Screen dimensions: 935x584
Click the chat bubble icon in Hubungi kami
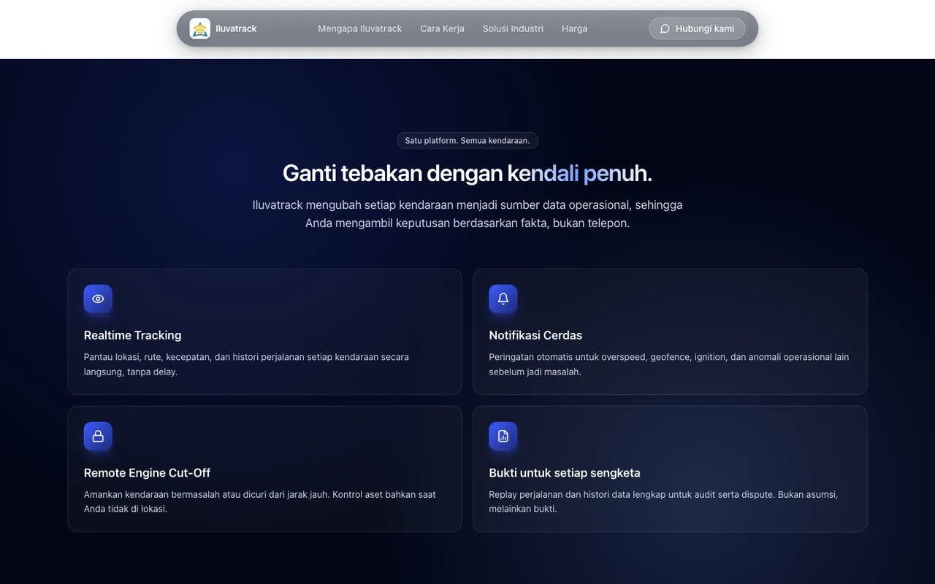(665, 28)
